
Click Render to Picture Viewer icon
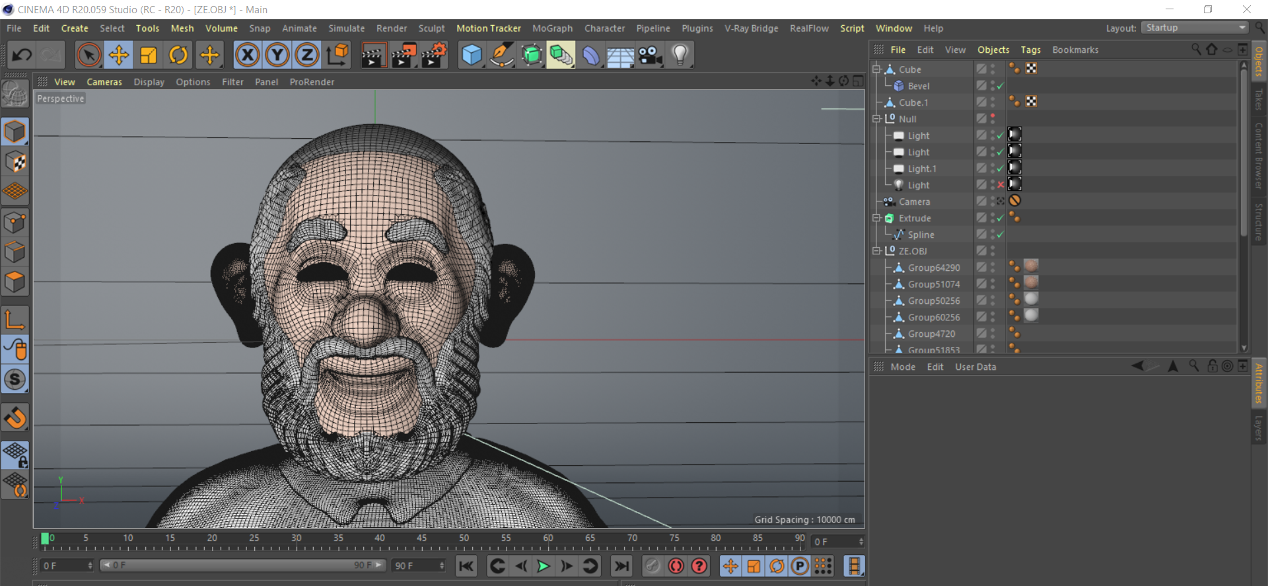403,55
